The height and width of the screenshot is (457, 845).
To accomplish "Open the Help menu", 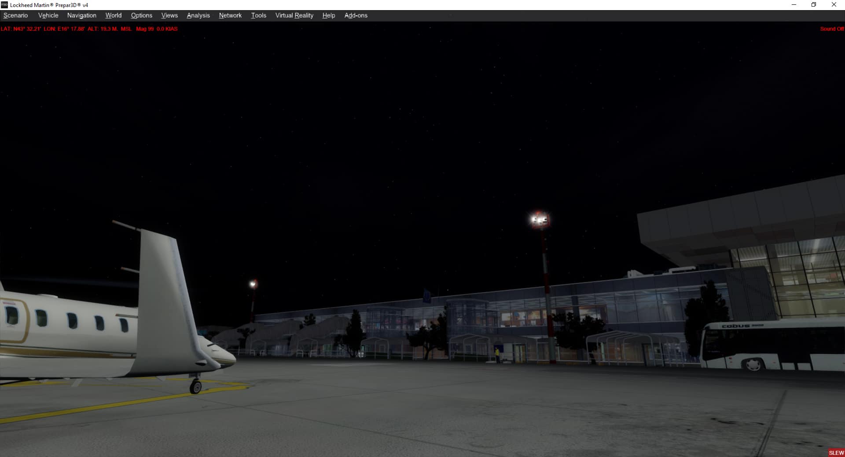I will coord(328,15).
